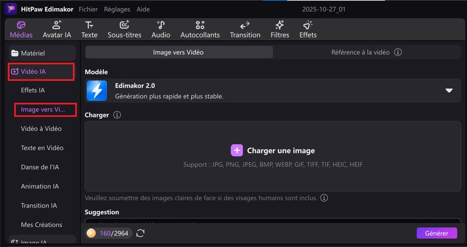Open the Audio panel
The image size is (467, 247).
[x=161, y=30]
